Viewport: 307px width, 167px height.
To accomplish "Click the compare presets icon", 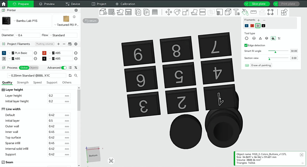I will pos(76,68).
